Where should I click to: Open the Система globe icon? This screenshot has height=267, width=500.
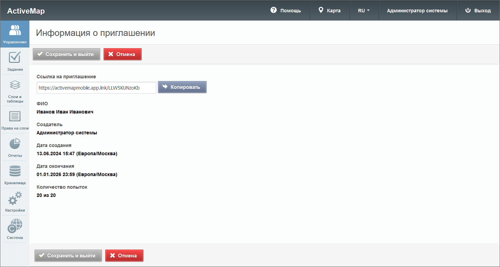15,226
